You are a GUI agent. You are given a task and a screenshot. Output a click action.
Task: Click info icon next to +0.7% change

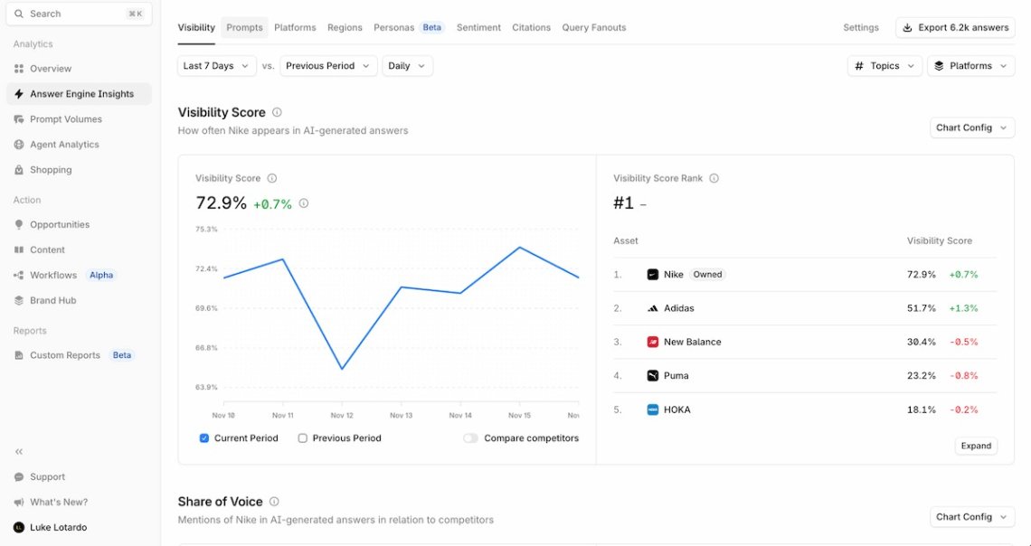[303, 203]
